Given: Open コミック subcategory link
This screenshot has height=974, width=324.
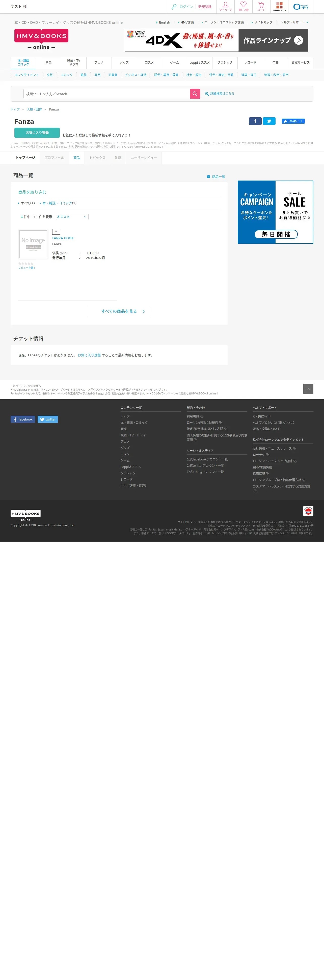Looking at the screenshot, I should point(67,75).
